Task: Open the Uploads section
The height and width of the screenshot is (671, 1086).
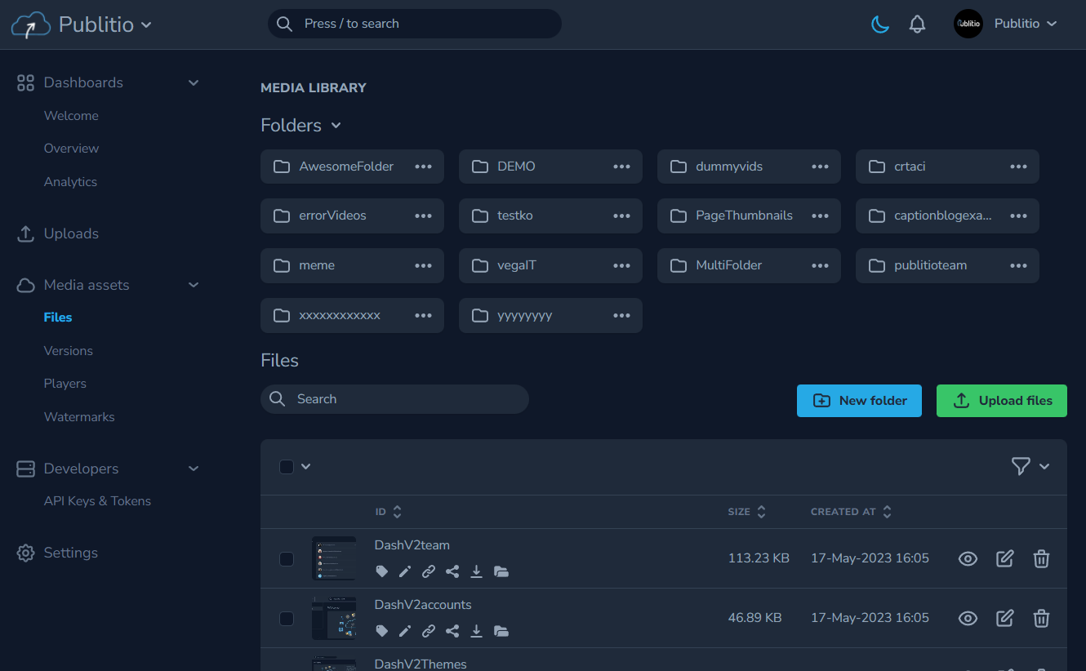Action: (58, 233)
